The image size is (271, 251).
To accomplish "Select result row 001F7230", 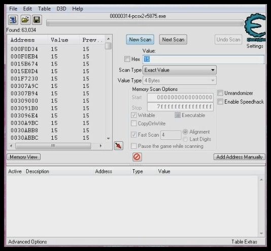I will coord(56,79).
